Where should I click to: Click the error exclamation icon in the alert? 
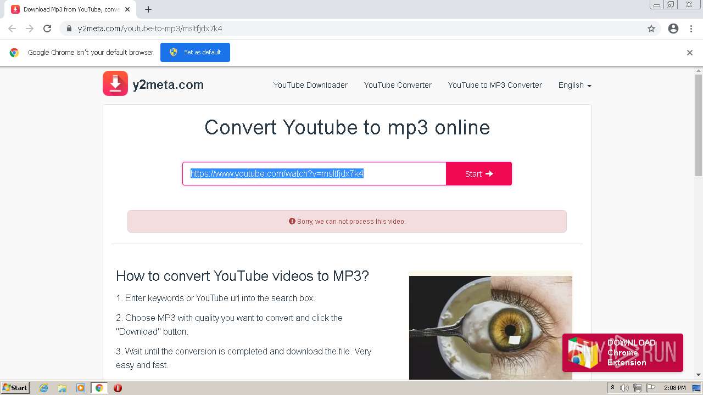click(292, 222)
